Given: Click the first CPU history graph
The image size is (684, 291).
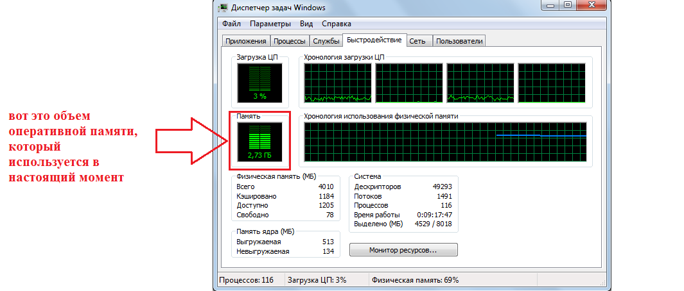Looking at the screenshot, I should click(338, 83).
